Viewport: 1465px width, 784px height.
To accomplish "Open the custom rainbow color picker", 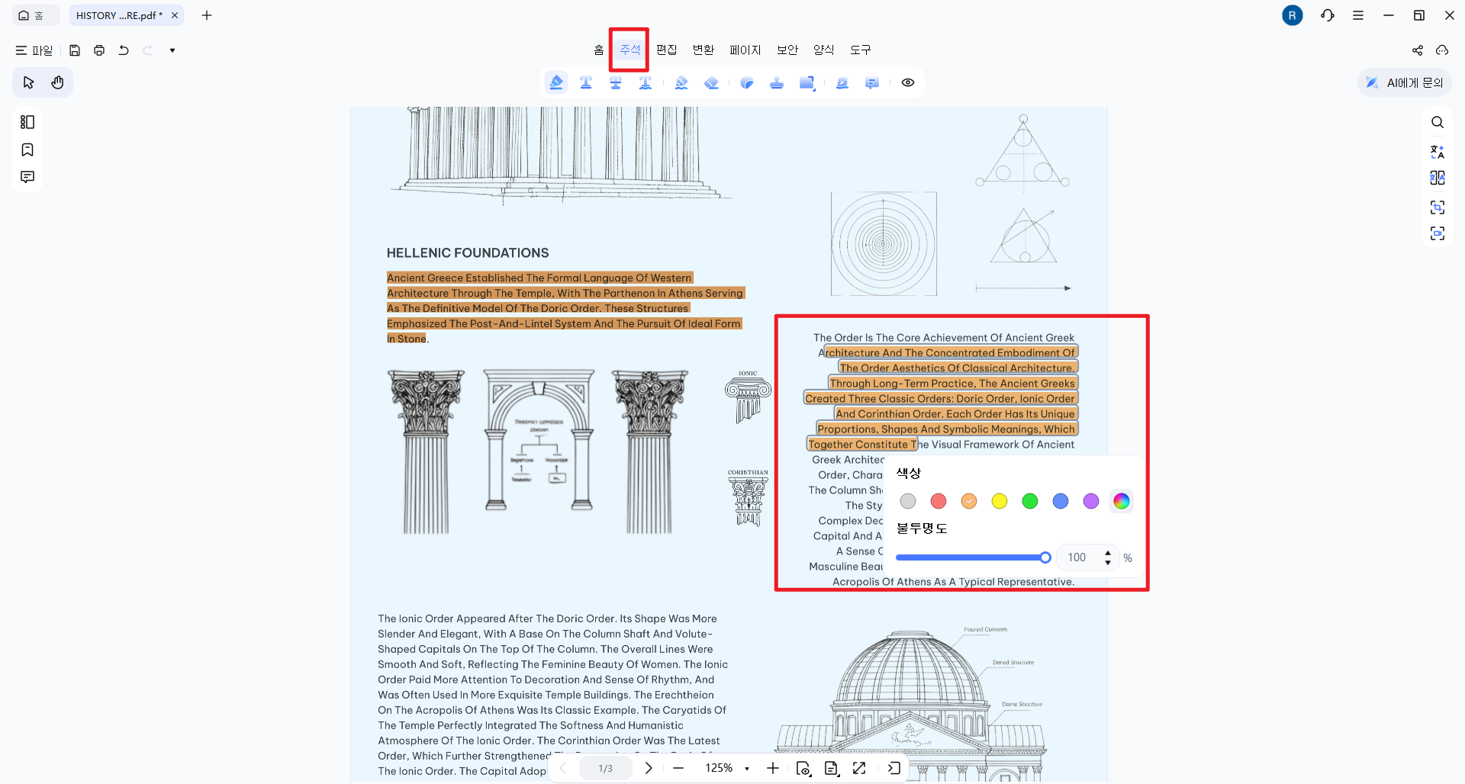I will [x=1122, y=501].
